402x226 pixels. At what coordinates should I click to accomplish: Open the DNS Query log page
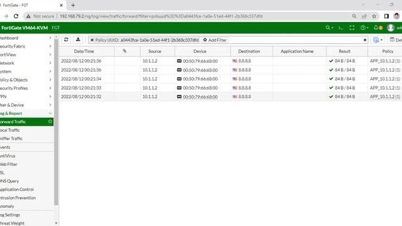26,181
